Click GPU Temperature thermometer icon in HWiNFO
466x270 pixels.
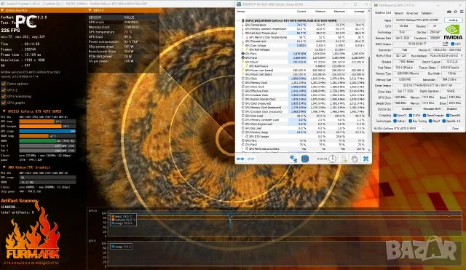coord(243,25)
